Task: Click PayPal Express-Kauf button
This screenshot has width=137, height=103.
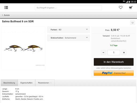Action: click(114, 73)
